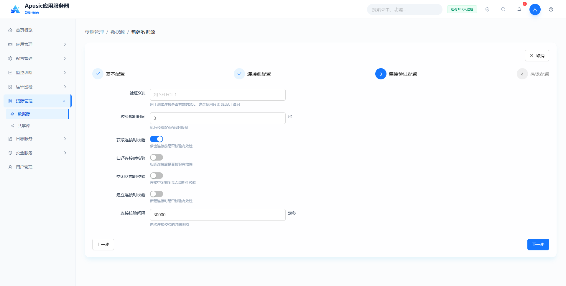Select 连接验证配置 step 3

(x=396, y=74)
